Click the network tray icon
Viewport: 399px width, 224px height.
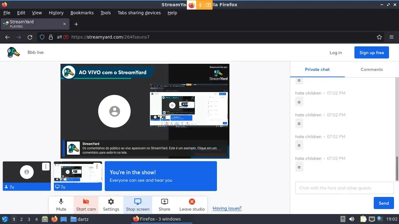[372, 219]
